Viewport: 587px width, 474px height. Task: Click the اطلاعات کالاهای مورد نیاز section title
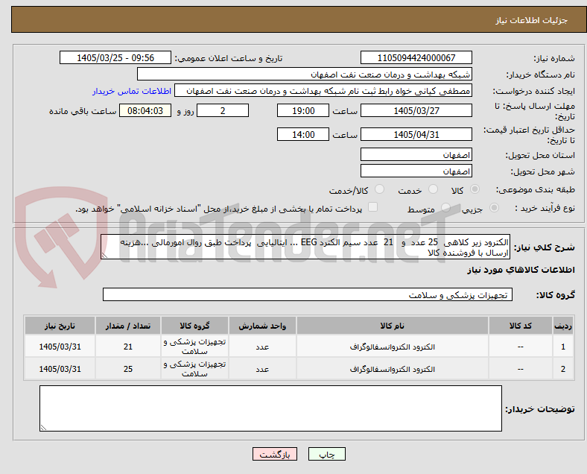click(521, 270)
